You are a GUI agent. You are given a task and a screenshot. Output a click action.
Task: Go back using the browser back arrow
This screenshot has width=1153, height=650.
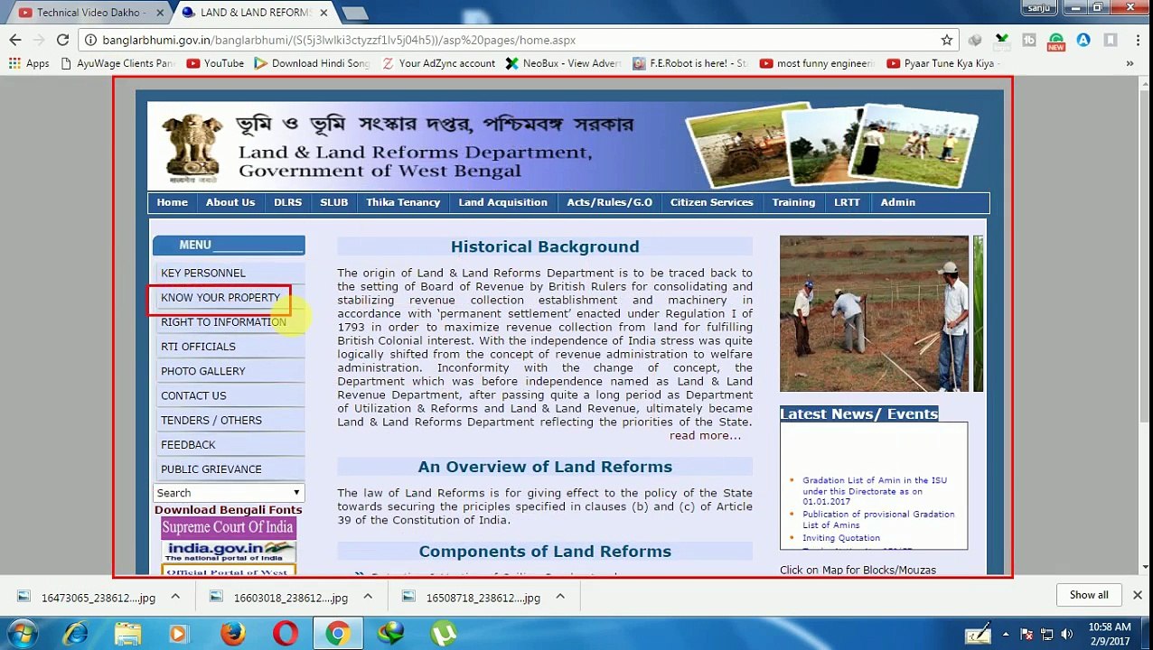click(15, 40)
